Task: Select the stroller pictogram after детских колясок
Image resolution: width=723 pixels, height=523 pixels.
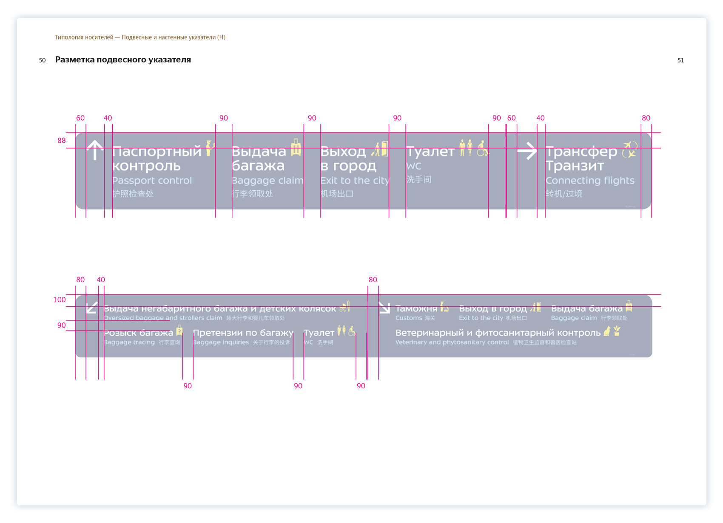Action: pyautogui.click(x=345, y=306)
